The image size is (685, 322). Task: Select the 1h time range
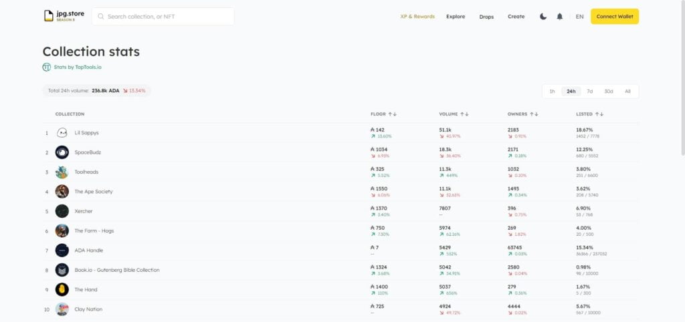click(552, 92)
